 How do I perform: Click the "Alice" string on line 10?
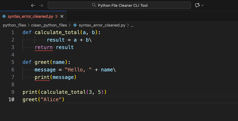pos(51,100)
